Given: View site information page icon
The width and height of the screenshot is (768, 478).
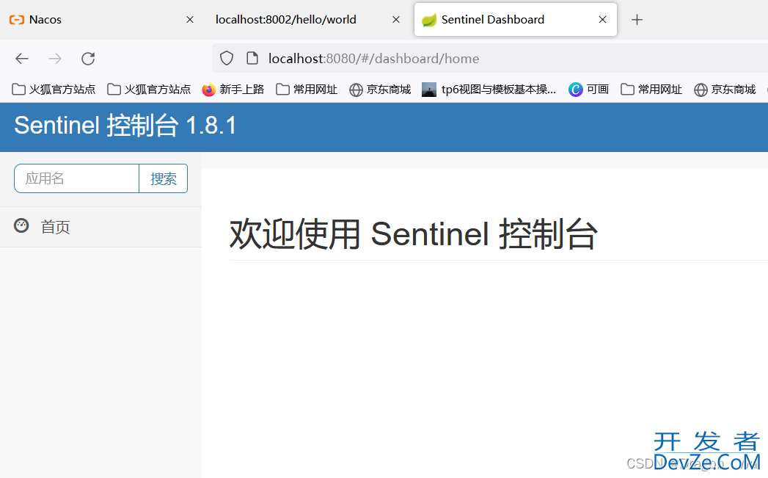Looking at the screenshot, I should click(x=252, y=58).
